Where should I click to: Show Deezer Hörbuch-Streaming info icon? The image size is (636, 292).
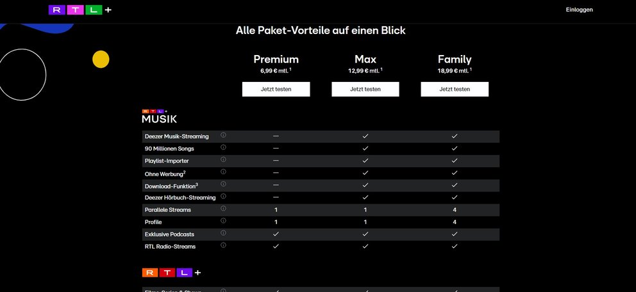tap(223, 196)
